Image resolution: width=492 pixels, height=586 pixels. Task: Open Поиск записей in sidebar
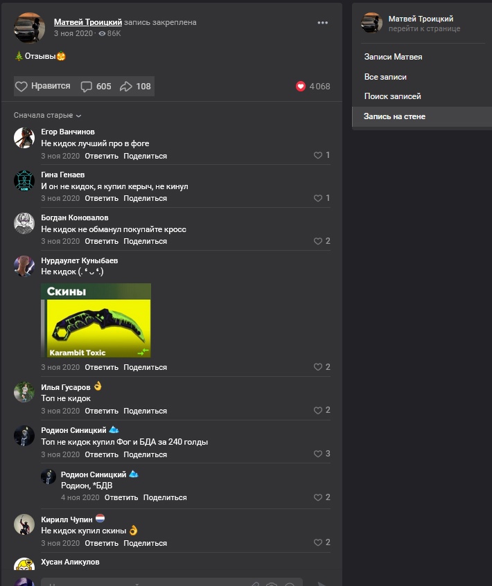pos(392,96)
